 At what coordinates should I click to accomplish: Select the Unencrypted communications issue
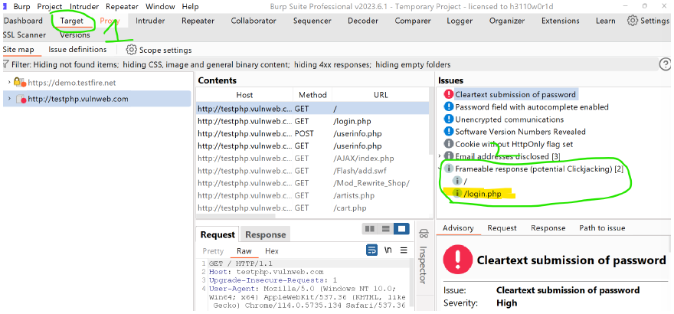tap(509, 119)
